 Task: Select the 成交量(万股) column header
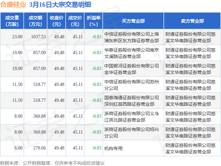(12, 21)
